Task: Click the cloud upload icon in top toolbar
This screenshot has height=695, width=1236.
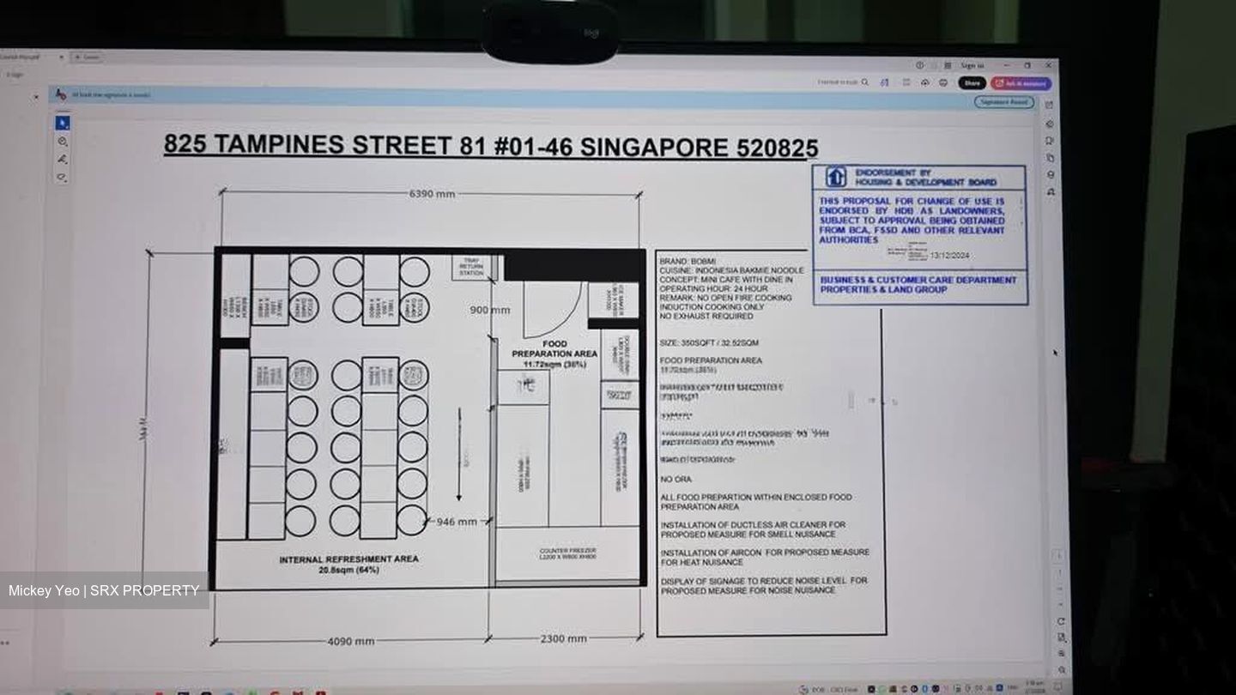Action: coord(924,83)
